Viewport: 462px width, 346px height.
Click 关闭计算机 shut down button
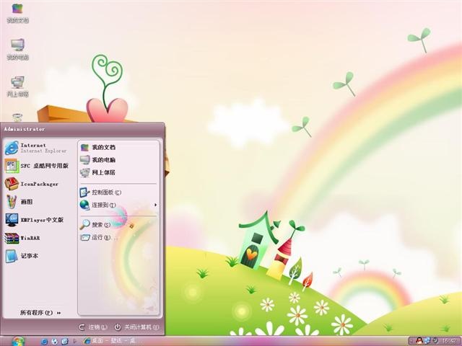(x=136, y=327)
